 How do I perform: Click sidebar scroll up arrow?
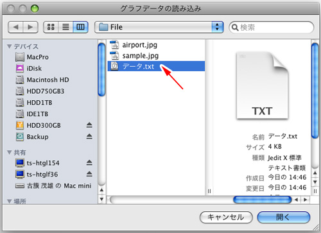click(x=101, y=190)
